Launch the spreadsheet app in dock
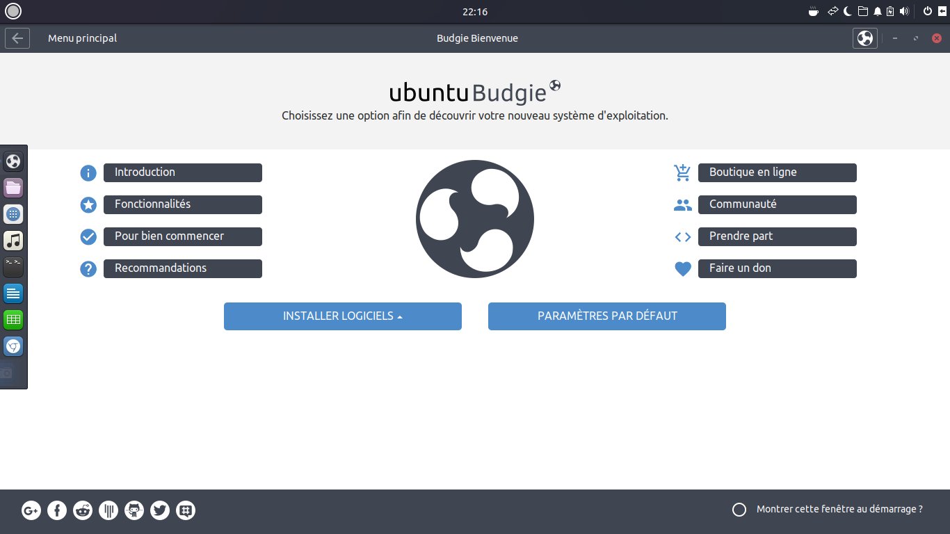This screenshot has height=534, width=950. tap(13, 320)
